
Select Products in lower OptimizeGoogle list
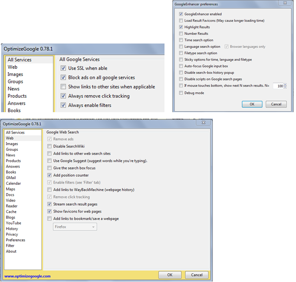[x=23, y=161]
